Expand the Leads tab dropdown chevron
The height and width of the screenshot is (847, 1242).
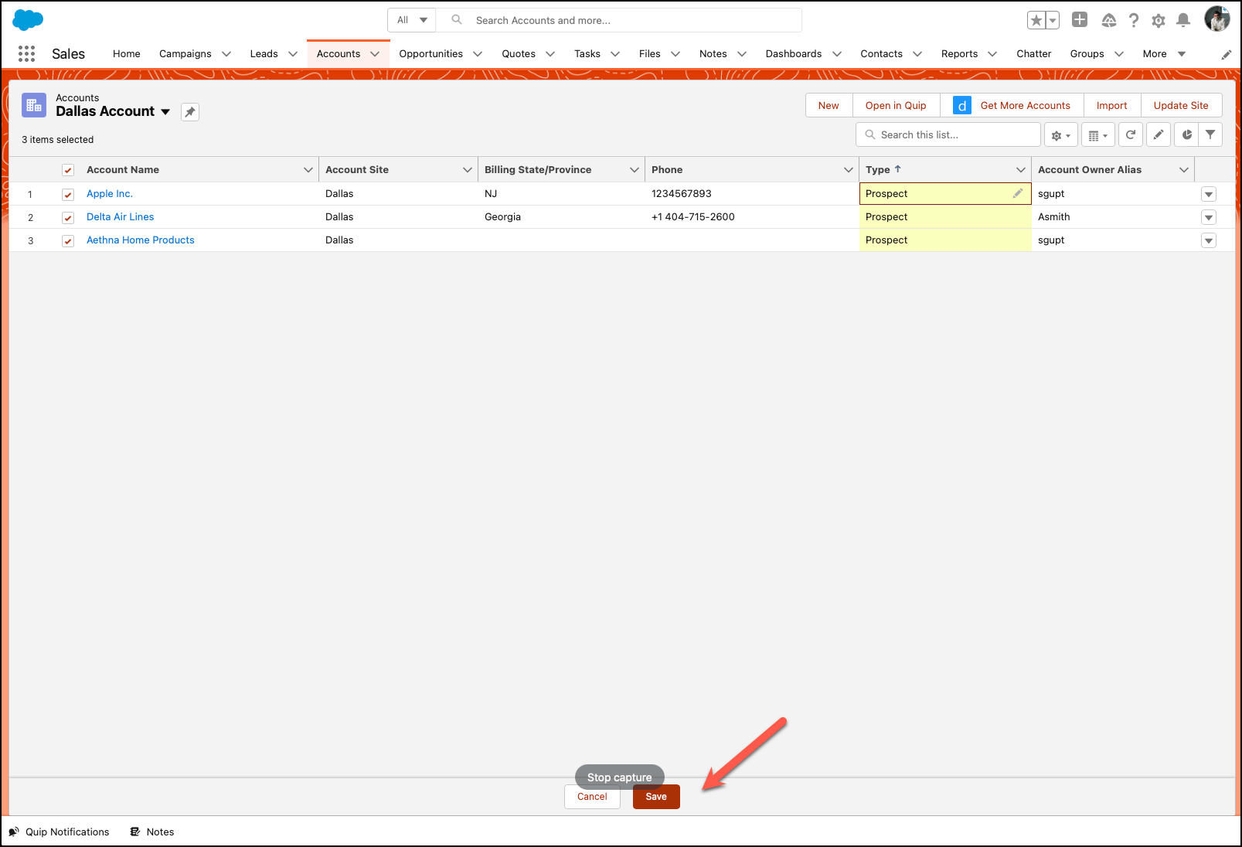point(293,54)
